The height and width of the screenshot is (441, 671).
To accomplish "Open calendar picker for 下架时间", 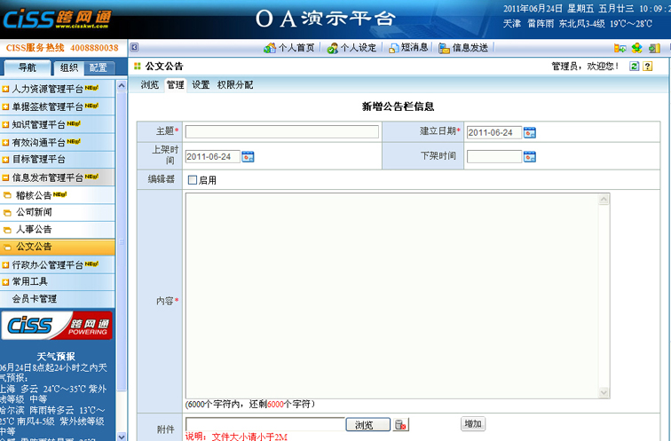I will (530, 157).
